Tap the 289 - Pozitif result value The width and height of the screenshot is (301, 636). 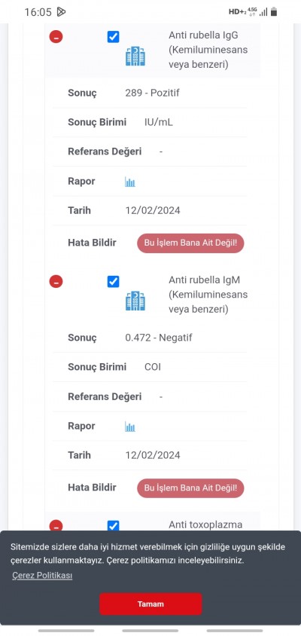click(152, 93)
